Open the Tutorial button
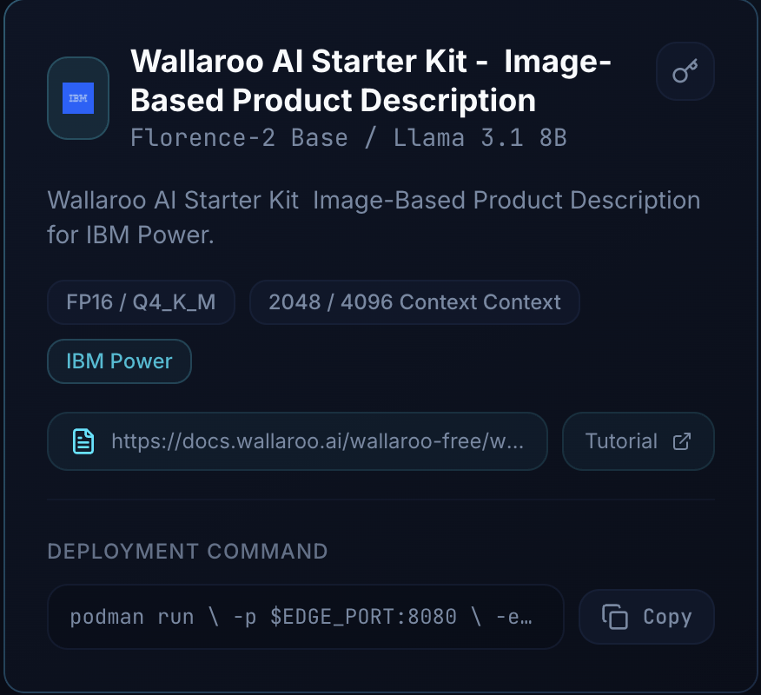 pyautogui.click(x=638, y=441)
